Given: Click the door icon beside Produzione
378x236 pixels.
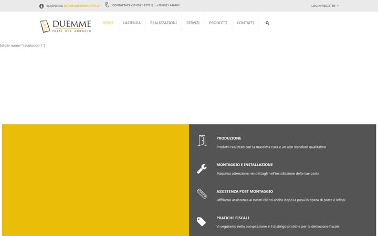Looking at the screenshot, I should coord(202,141).
